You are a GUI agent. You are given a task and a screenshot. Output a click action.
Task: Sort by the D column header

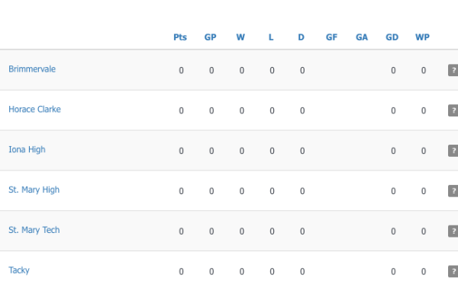[302, 37]
